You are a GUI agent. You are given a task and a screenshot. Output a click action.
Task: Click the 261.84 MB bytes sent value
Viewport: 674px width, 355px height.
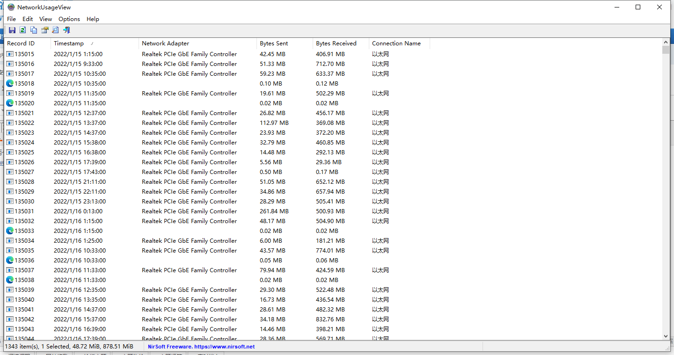(274, 211)
